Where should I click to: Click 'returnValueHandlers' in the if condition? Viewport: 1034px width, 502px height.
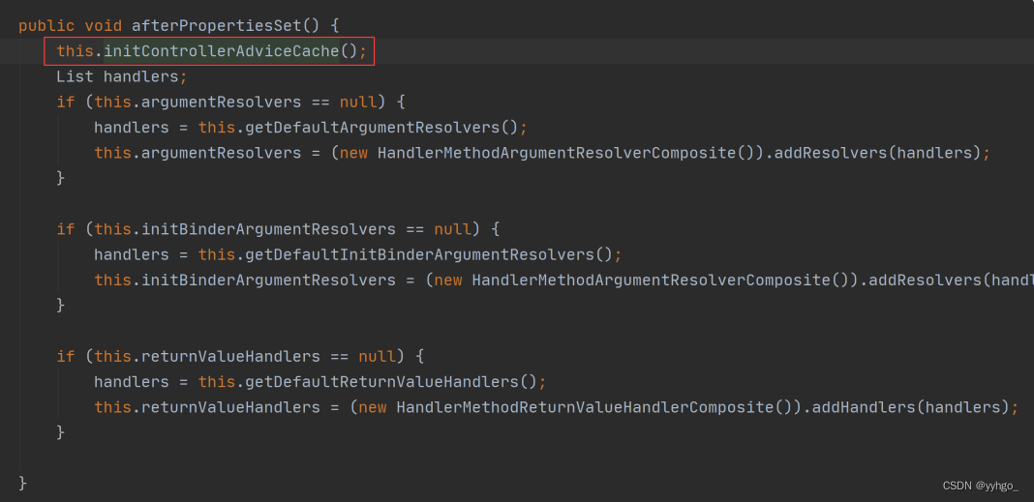pyautogui.click(x=230, y=357)
